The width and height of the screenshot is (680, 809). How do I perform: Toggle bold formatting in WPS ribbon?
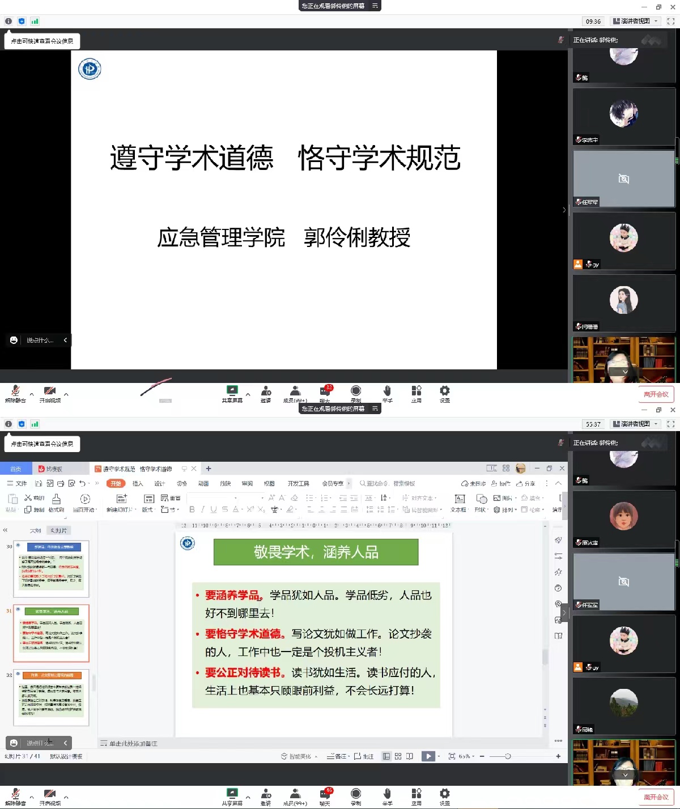192,509
